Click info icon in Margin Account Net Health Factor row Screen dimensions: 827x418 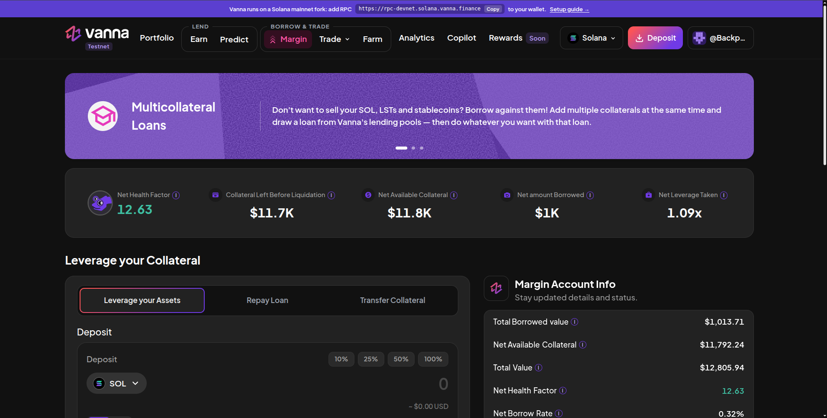563,391
